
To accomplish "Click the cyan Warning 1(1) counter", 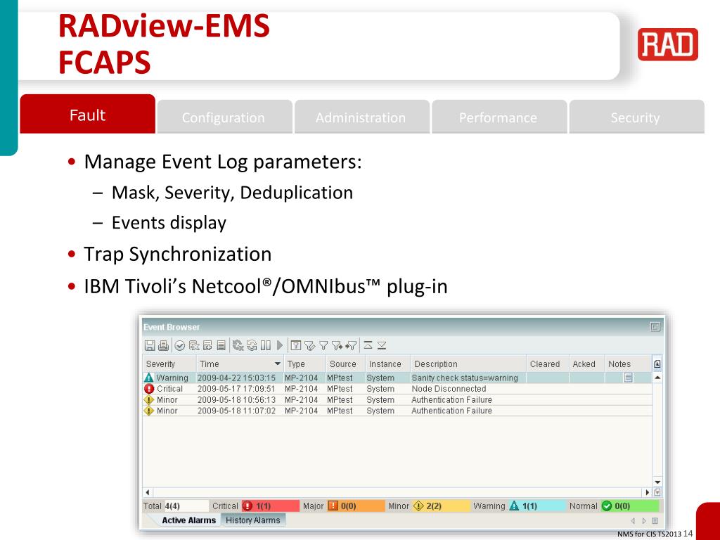I will click(536, 506).
